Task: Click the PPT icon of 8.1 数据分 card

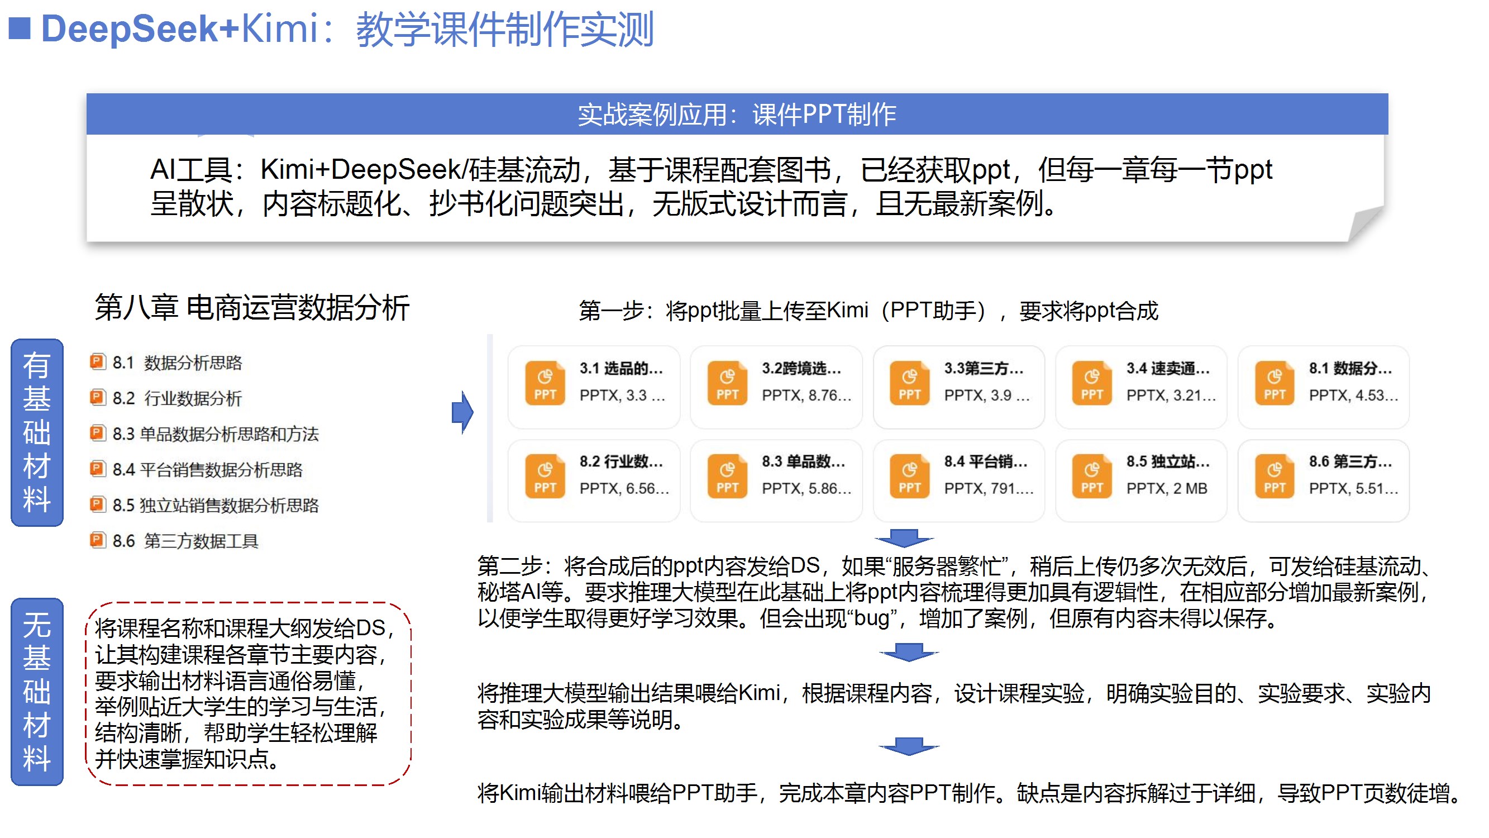Action: click(x=1274, y=383)
